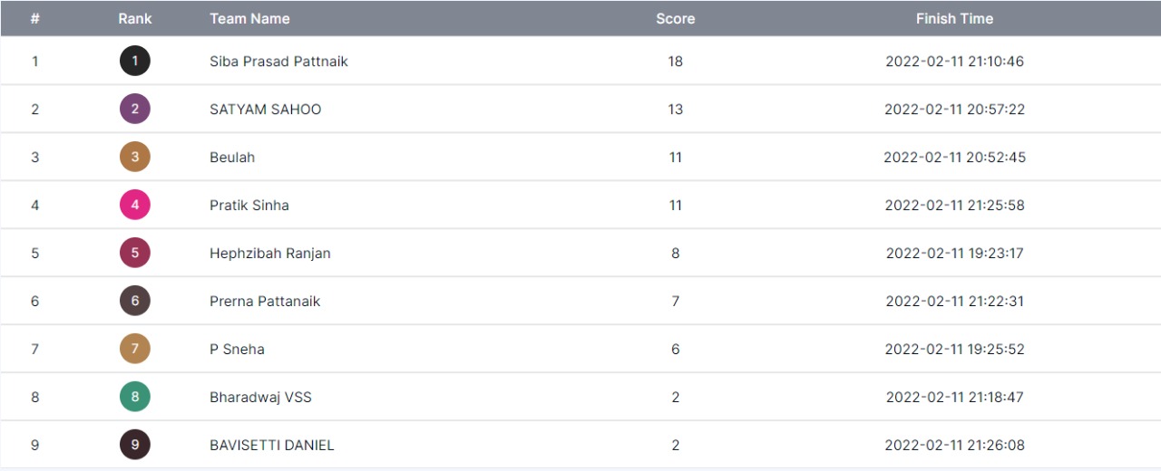Click Beulah's finish time 20:52:45

(x=954, y=158)
